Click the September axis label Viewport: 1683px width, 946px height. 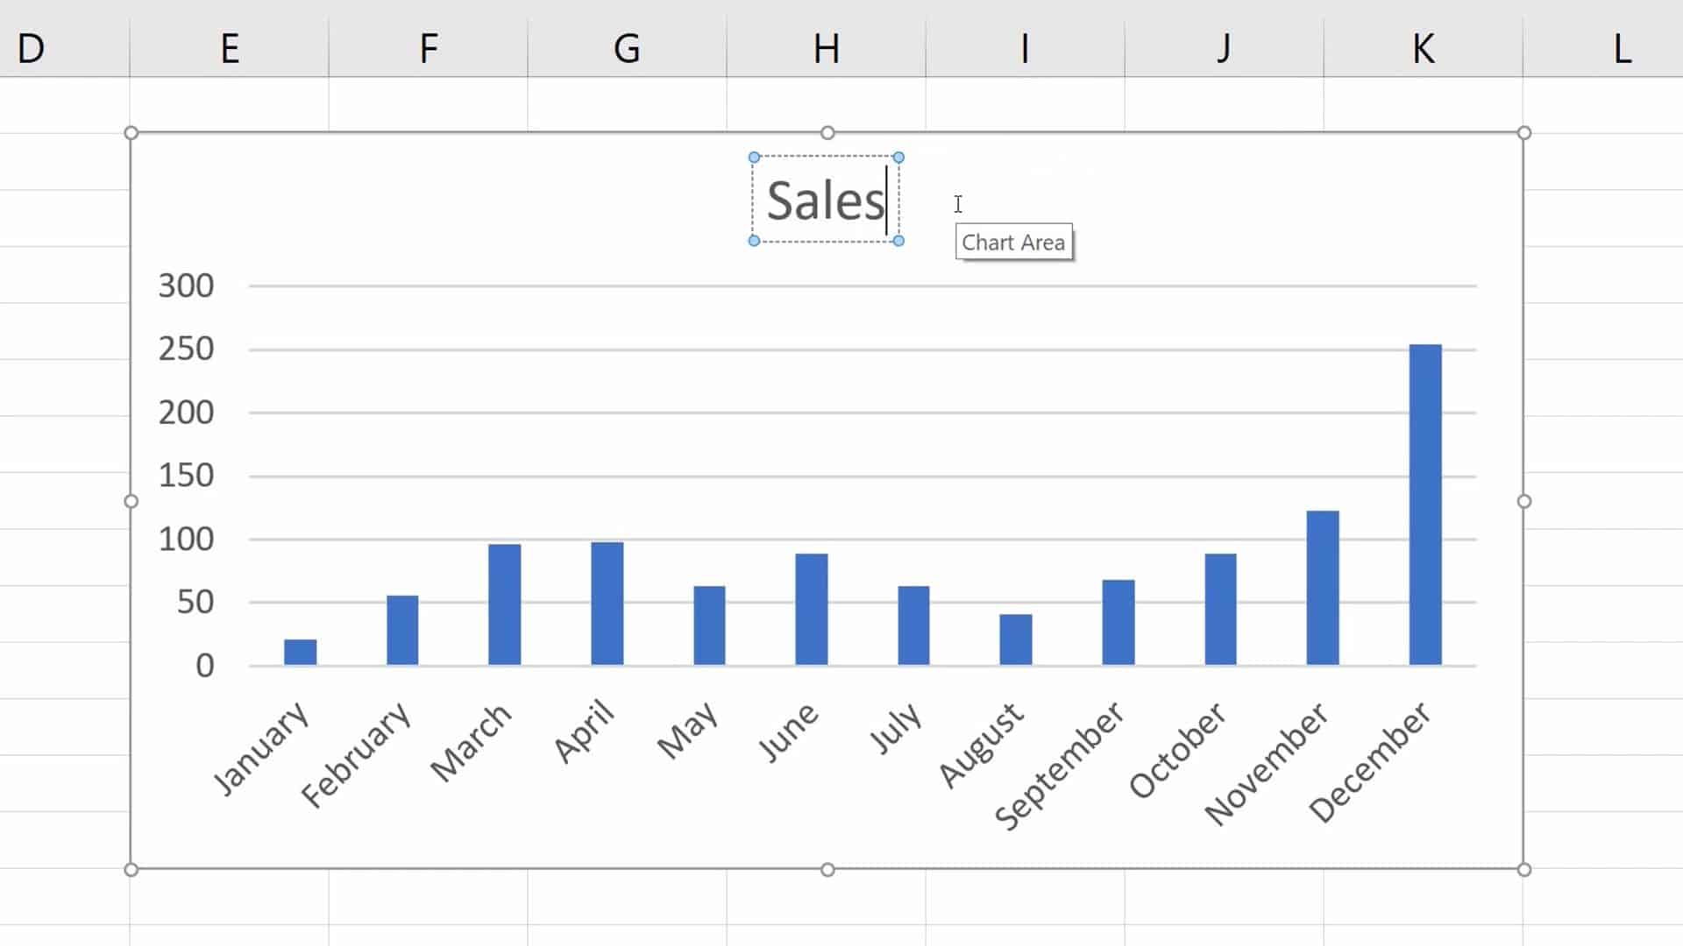[x=1059, y=765]
